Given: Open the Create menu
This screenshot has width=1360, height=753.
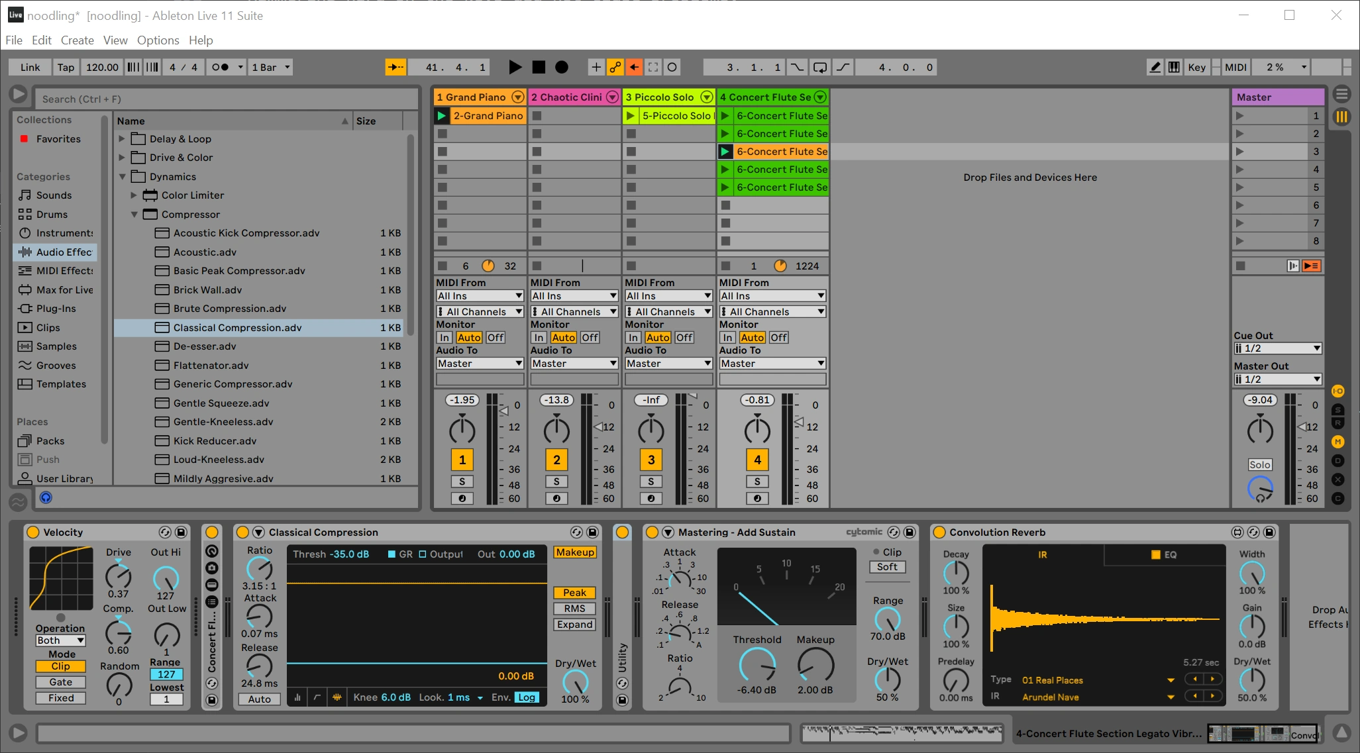Looking at the screenshot, I should click(x=77, y=40).
